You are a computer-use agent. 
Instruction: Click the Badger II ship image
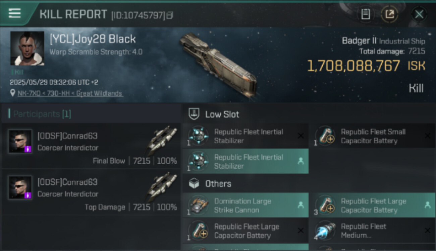(x=218, y=64)
